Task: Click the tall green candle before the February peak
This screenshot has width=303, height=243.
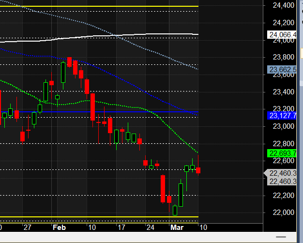Action: coord(63,73)
